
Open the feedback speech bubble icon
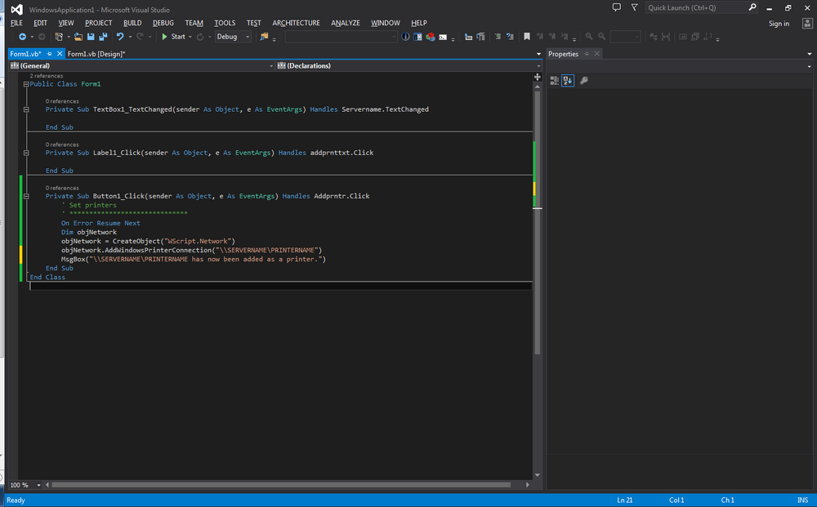(616, 7)
